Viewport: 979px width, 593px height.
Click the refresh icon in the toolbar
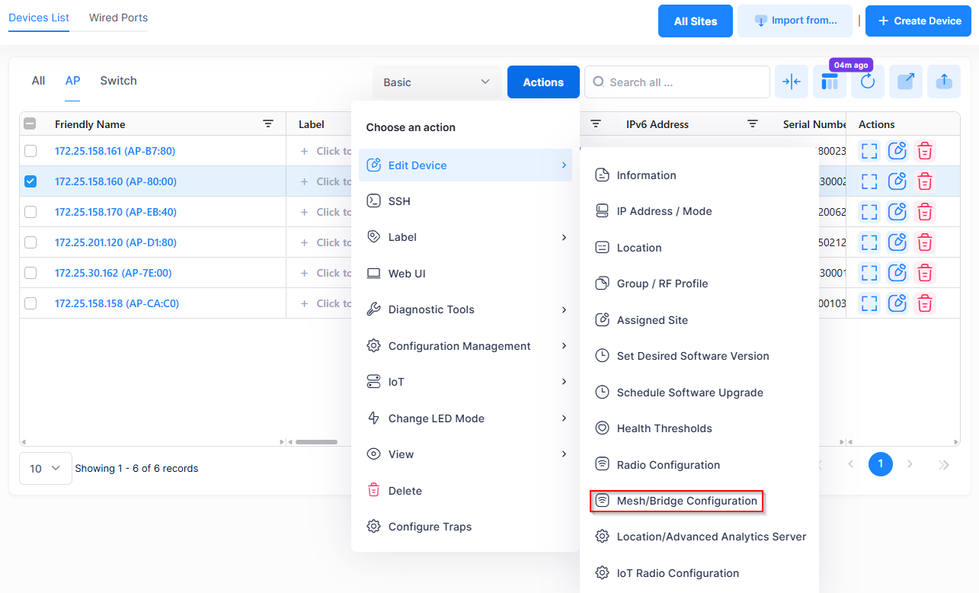pos(868,82)
